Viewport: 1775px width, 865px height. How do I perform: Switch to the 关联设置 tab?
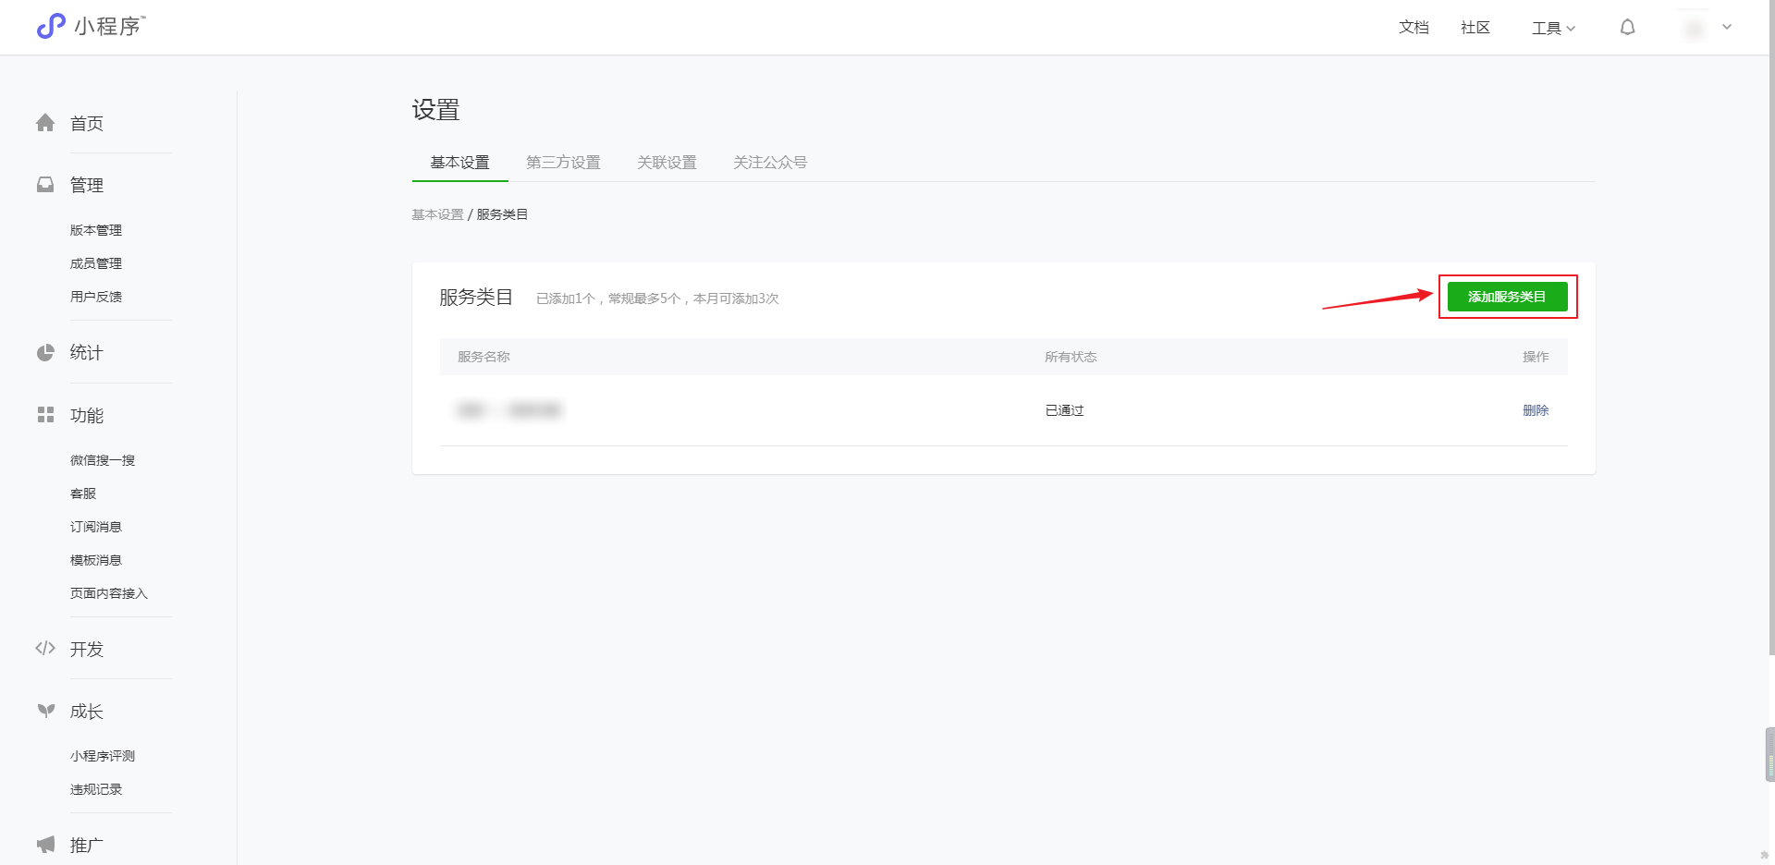[x=667, y=163]
